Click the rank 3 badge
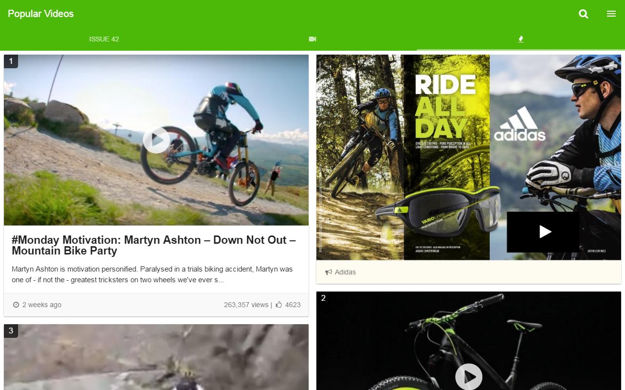The image size is (625, 390). [11, 331]
